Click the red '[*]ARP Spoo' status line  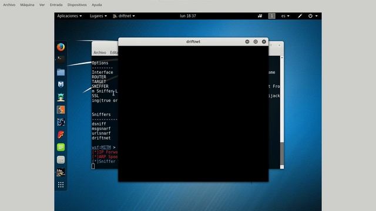(x=105, y=156)
